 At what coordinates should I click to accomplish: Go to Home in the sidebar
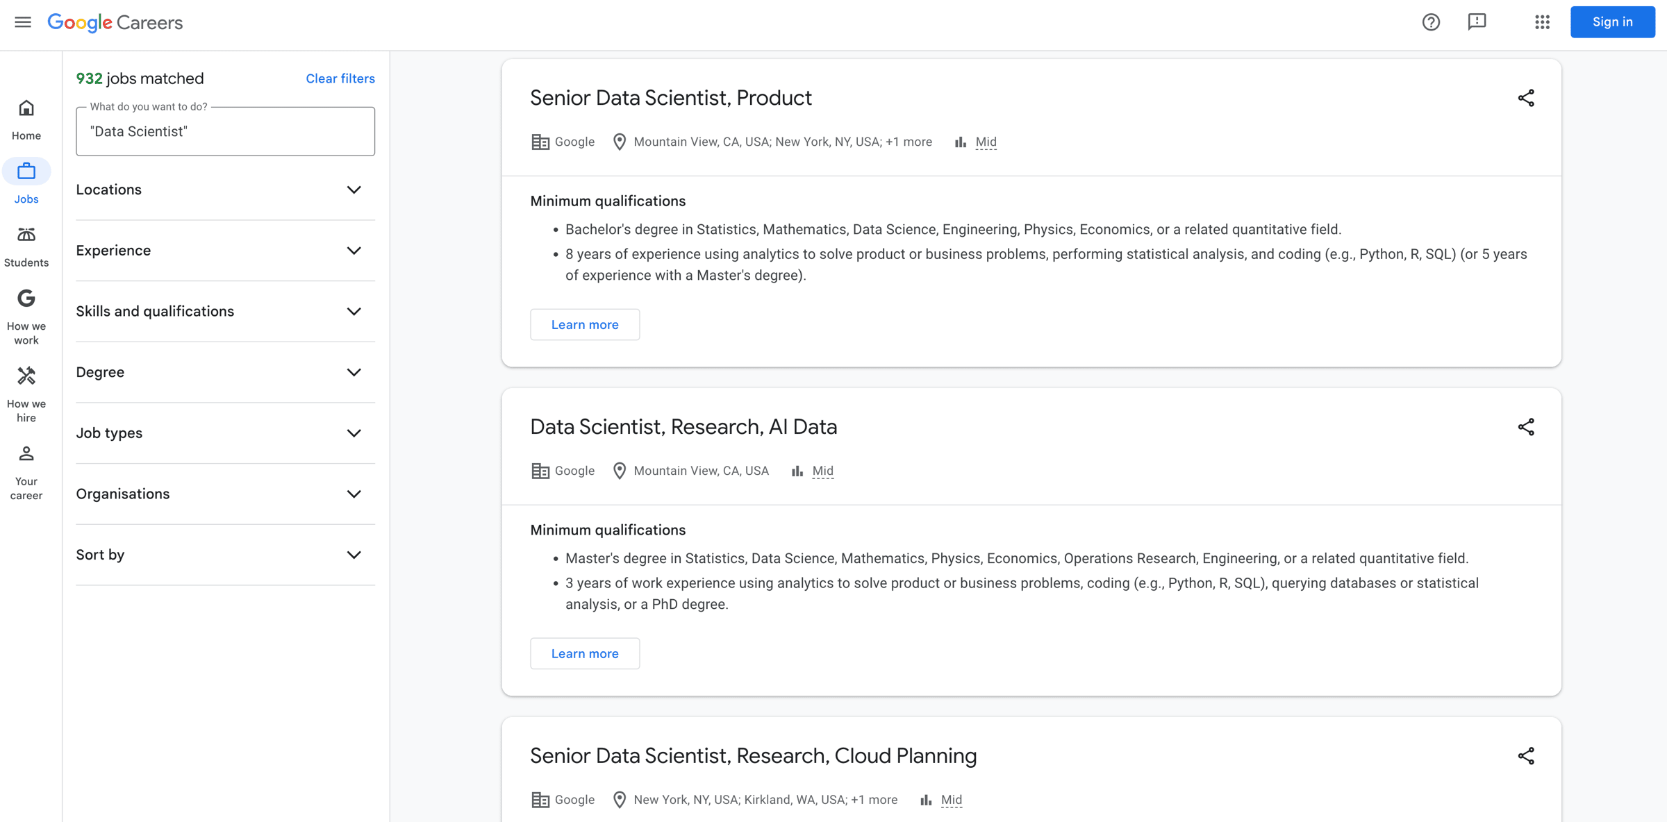[x=26, y=119]
